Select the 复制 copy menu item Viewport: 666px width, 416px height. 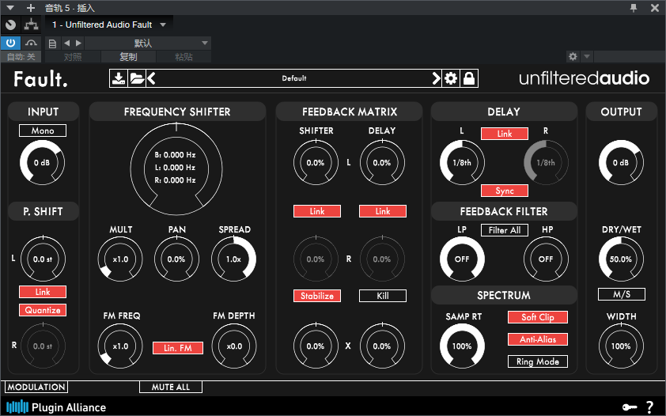[x=128, y=56]
